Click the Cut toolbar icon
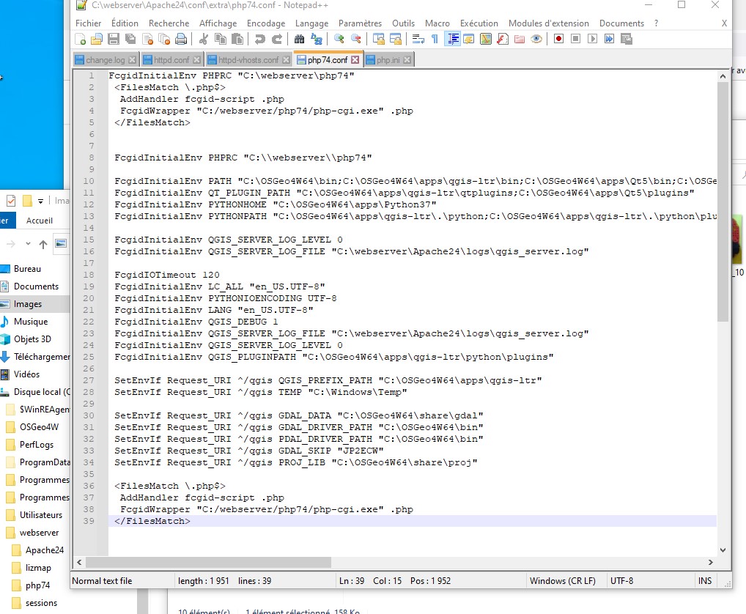Image resolution: width=746 pixels, height=614 pixels. [203, 40]
